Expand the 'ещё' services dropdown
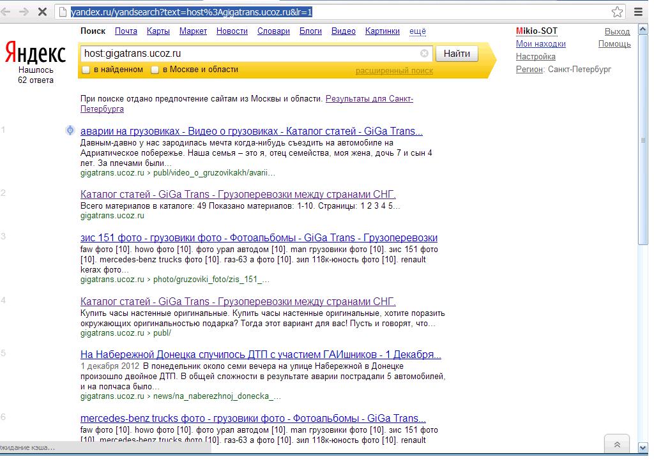 (418, 31)
